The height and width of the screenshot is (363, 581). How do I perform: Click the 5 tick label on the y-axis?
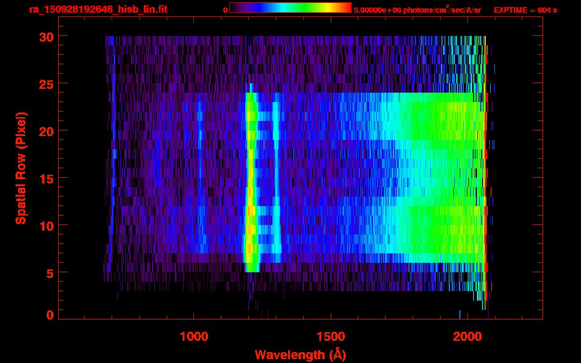point(50,273)
